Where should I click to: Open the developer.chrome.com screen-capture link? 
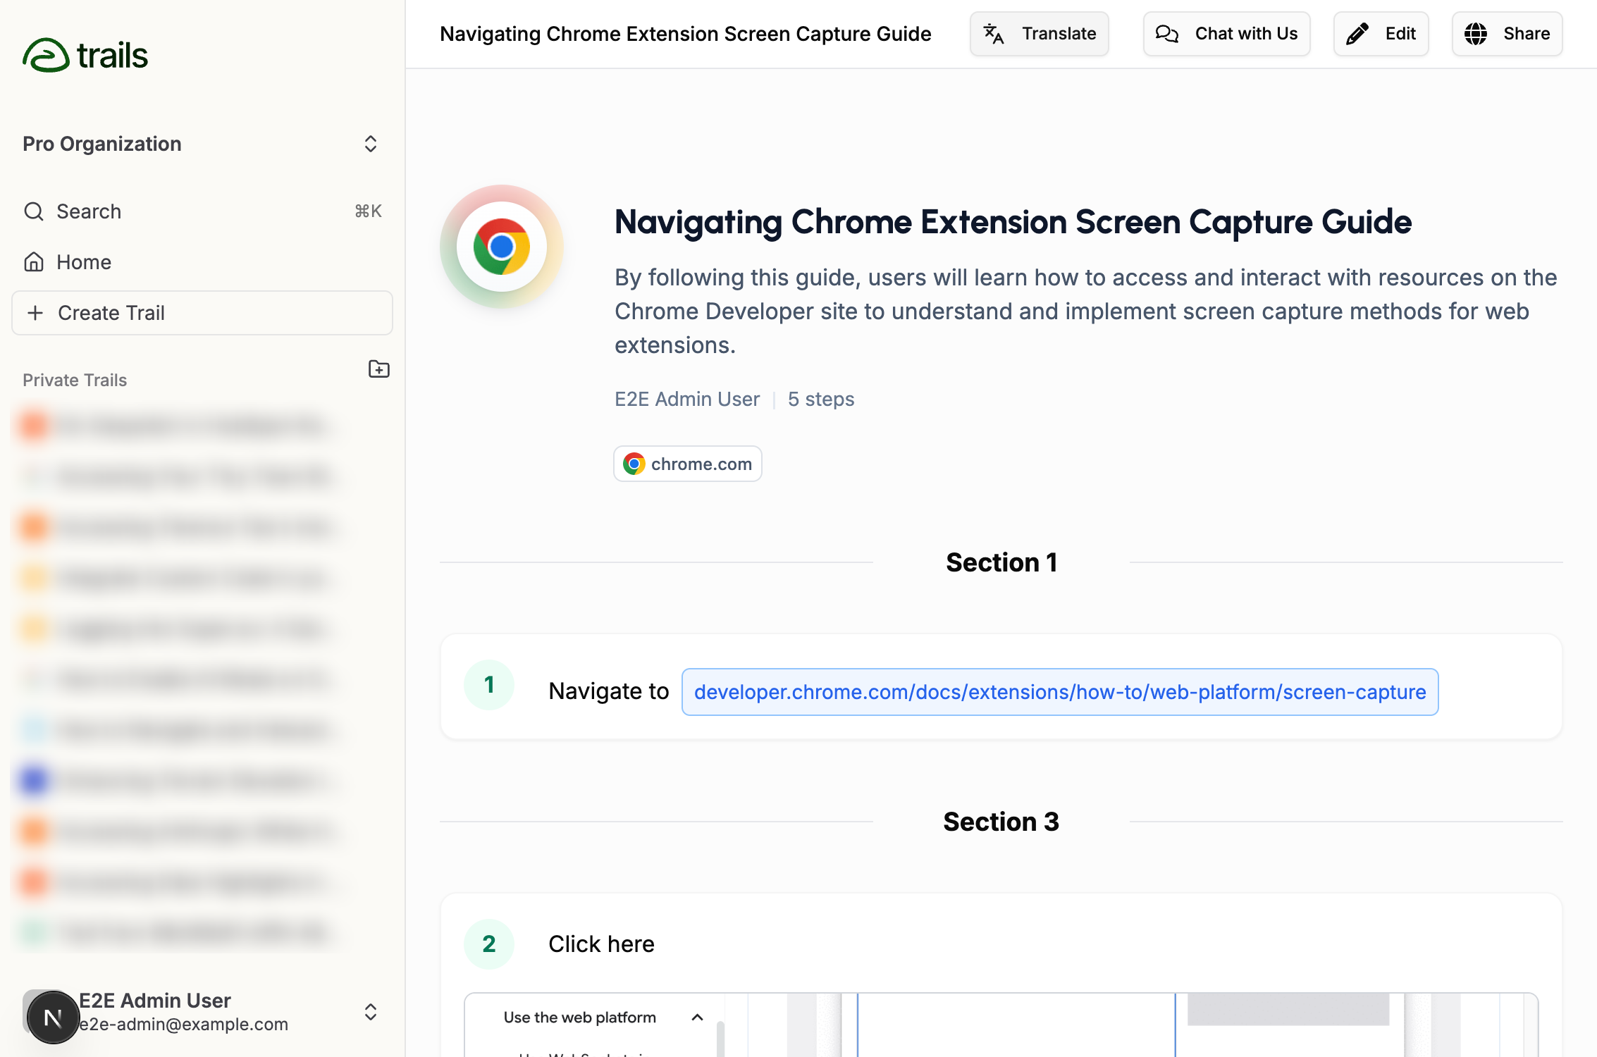pos(1060,692)
